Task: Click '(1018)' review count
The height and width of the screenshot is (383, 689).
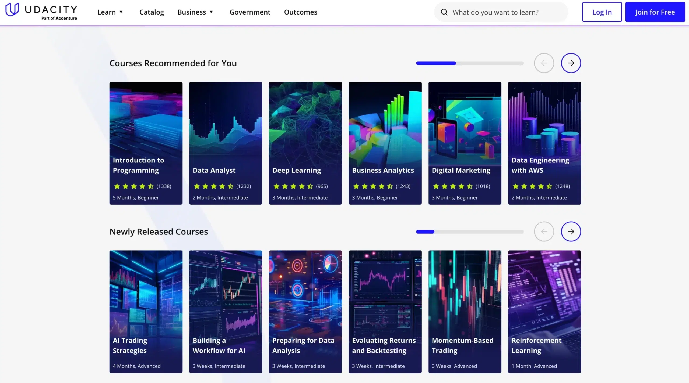Action: [x=483, y=186]
